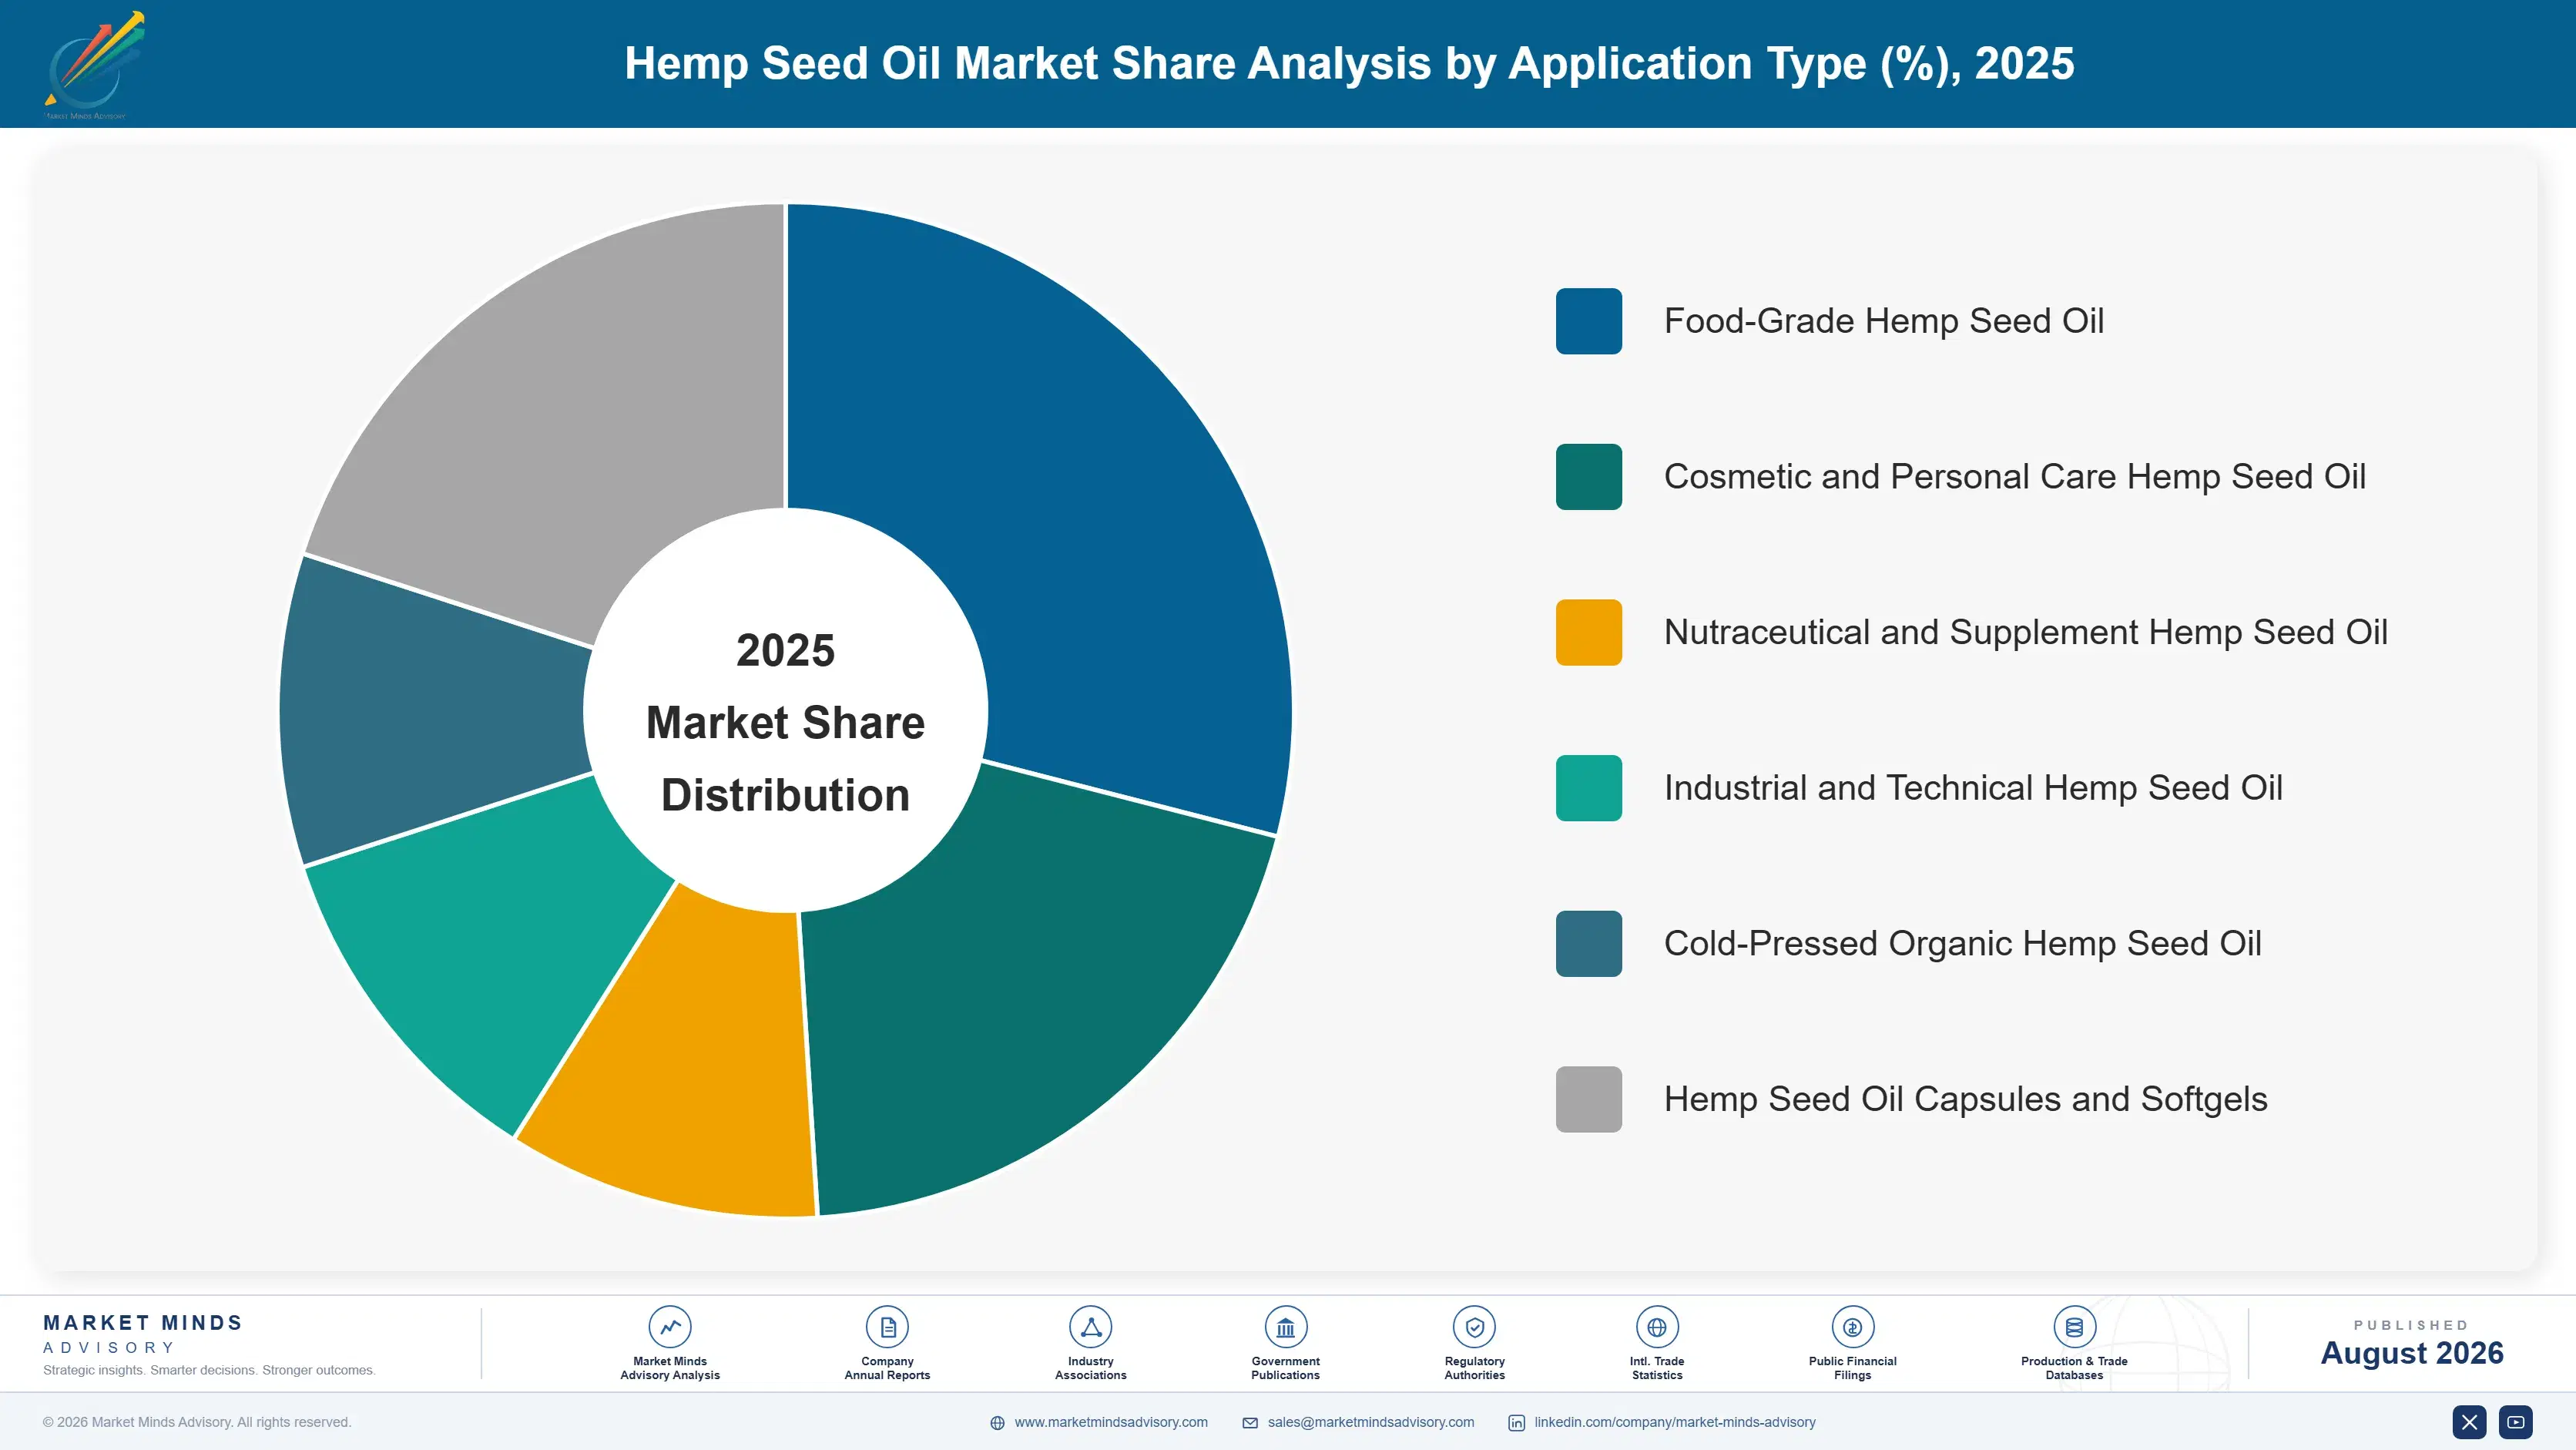
Task: Click the 'August 2026' published date
Action: (2411, 1353)
